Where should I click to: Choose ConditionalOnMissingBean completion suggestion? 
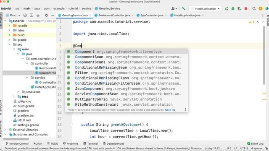[127, 68]
